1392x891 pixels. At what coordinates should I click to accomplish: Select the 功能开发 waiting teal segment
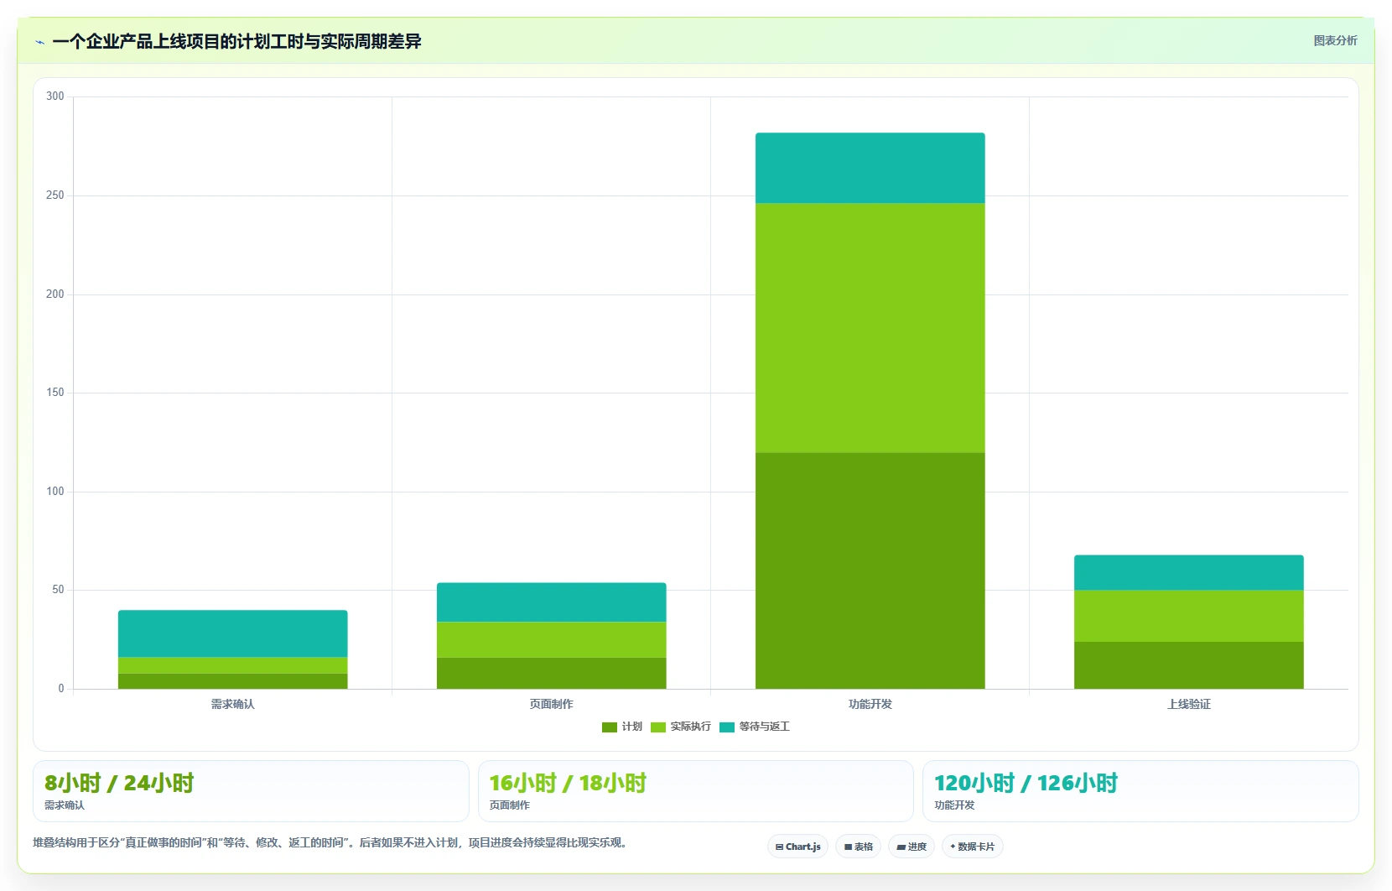[870, 168]
